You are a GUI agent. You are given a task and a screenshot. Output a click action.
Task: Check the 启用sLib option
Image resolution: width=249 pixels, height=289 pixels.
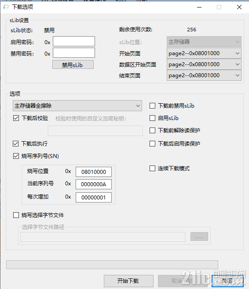click(152, 118)
